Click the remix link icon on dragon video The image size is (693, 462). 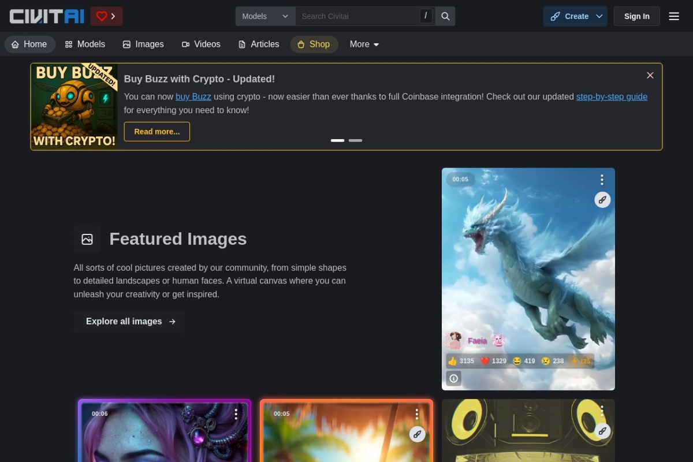[602, 200]
